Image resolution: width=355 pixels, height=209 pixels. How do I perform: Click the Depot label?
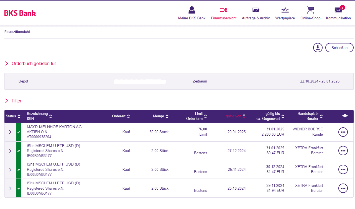[23, 81]
